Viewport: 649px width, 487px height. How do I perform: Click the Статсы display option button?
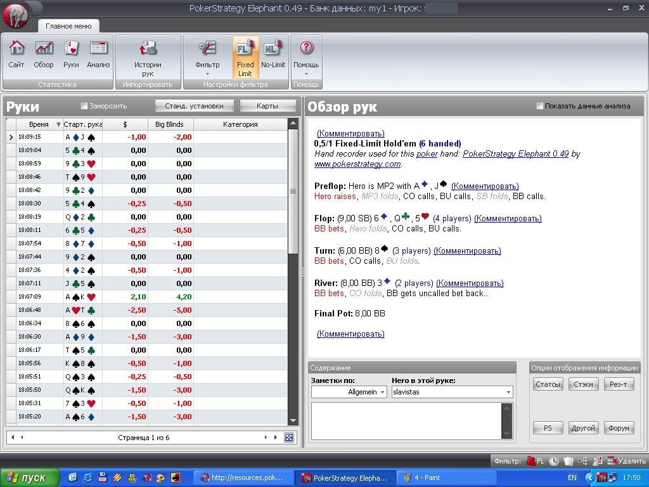[x=548, y=384]
